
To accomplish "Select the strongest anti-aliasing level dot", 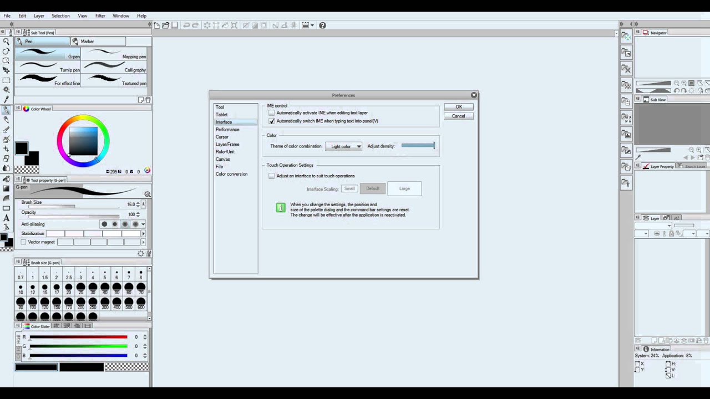I will [135, 224].
